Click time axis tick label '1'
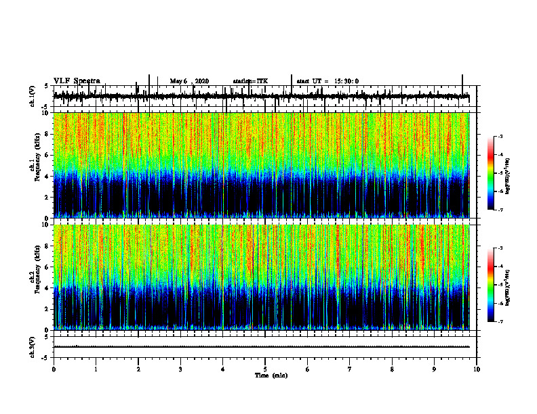This screenshot has height=414, width=537. [x=96, y=369]
